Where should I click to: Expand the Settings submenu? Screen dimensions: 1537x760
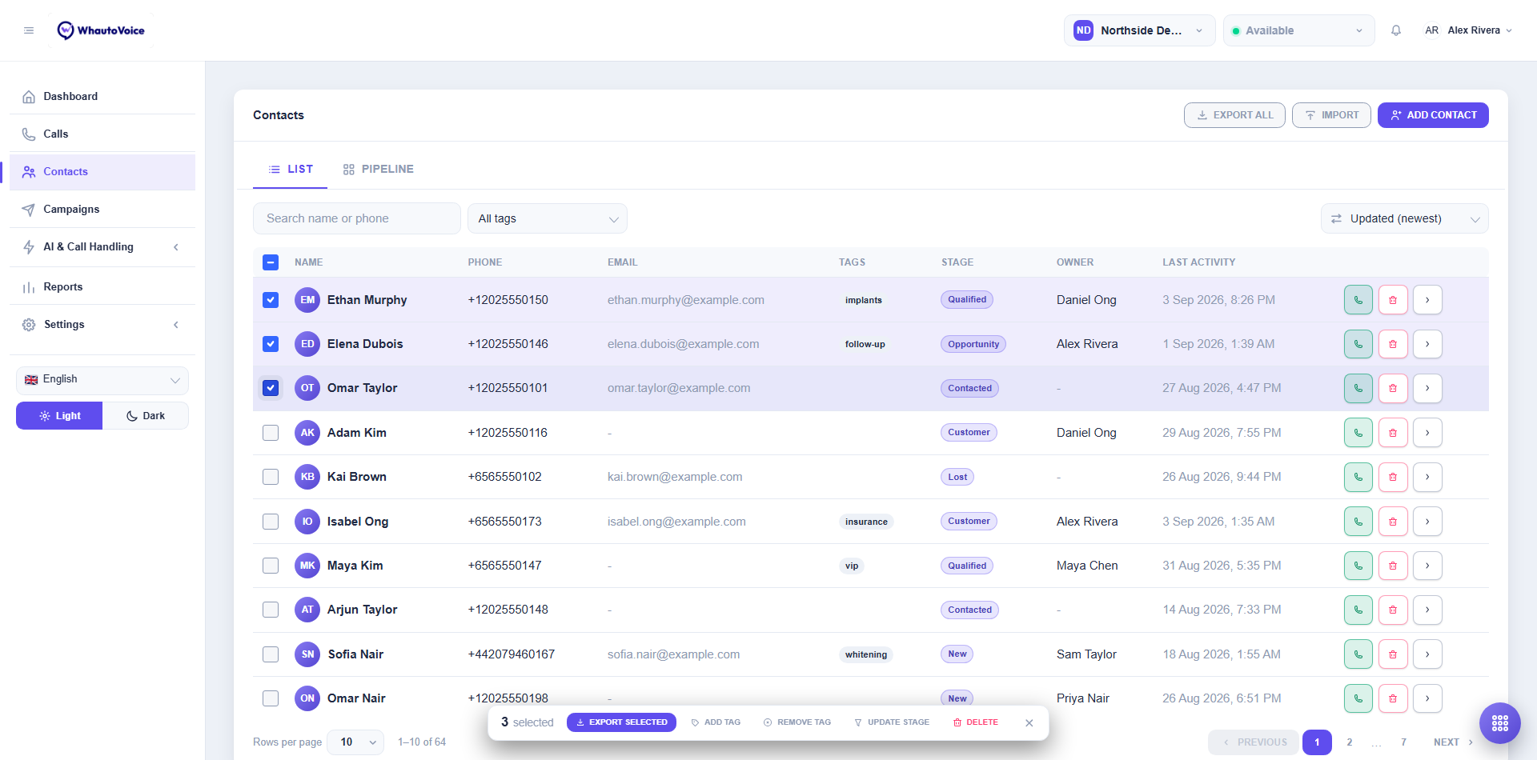tap(102, 325)
